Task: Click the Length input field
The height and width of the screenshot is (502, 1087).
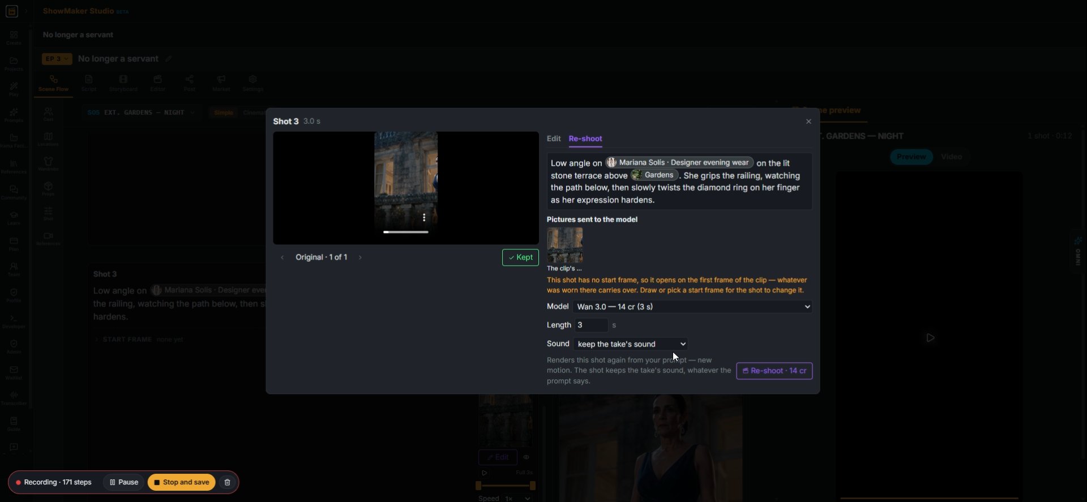Action: coord(591,325)
